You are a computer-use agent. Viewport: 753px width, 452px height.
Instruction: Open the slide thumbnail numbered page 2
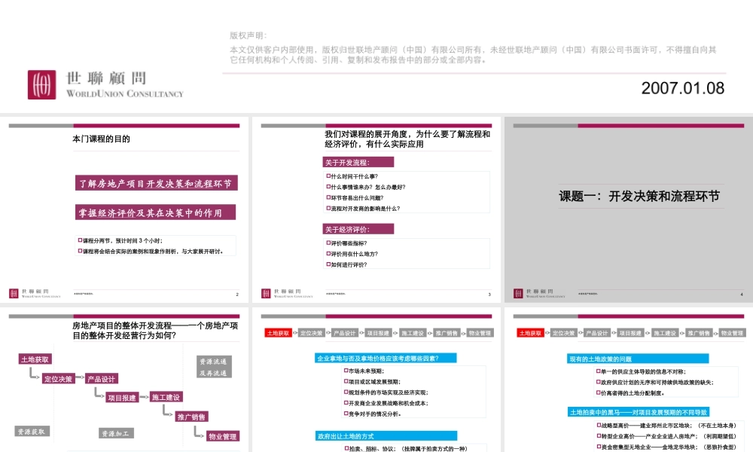click(x=124, y=210)
